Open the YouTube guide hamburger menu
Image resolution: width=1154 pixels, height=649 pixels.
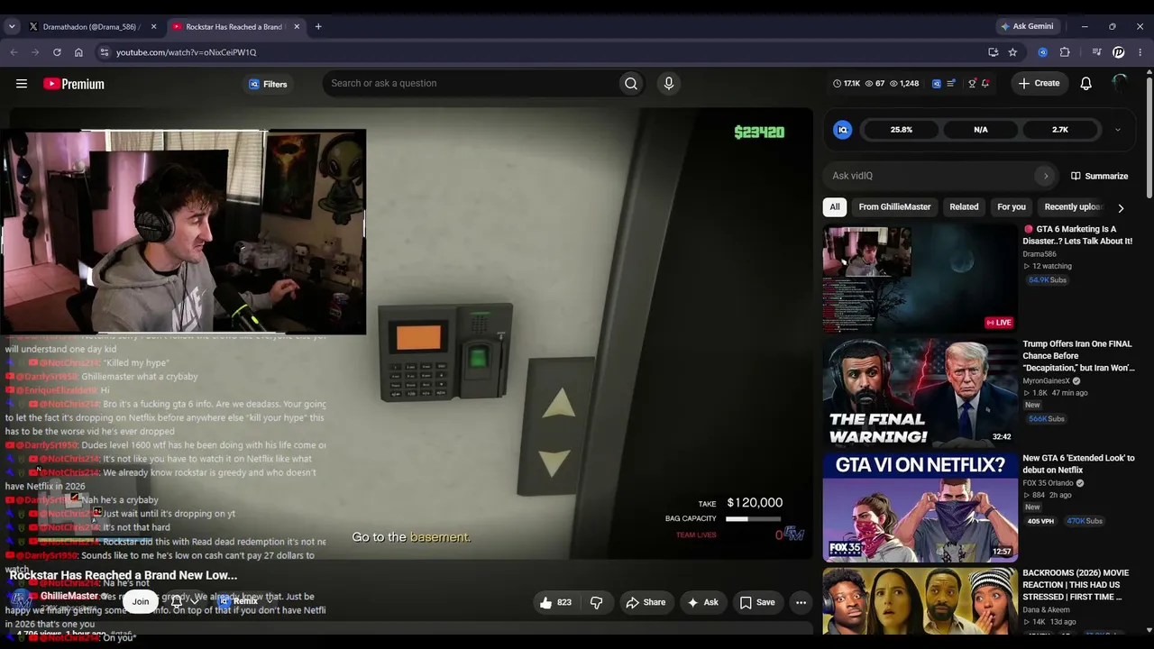click(22, 84)
